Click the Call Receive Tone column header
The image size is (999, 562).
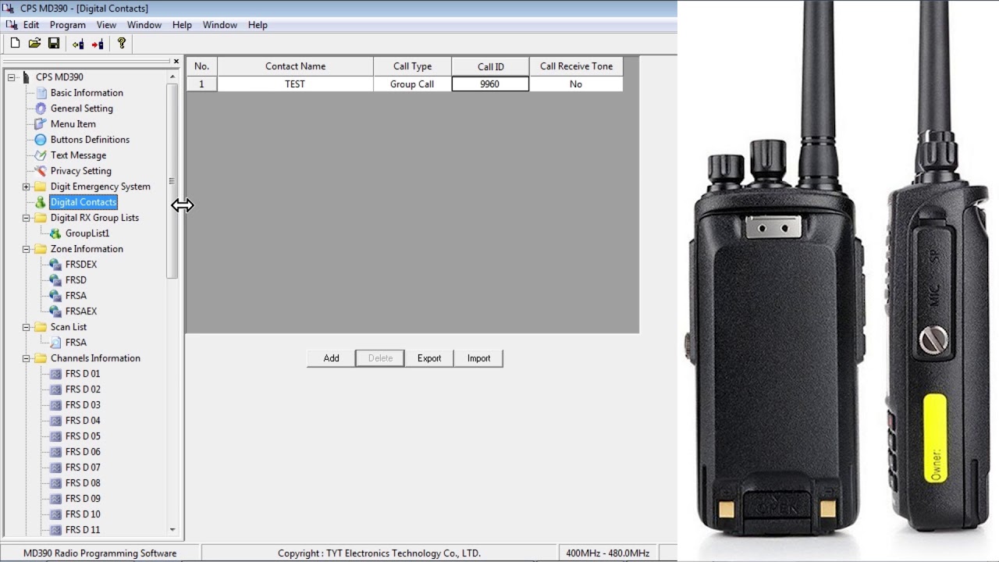coord(576,66)
